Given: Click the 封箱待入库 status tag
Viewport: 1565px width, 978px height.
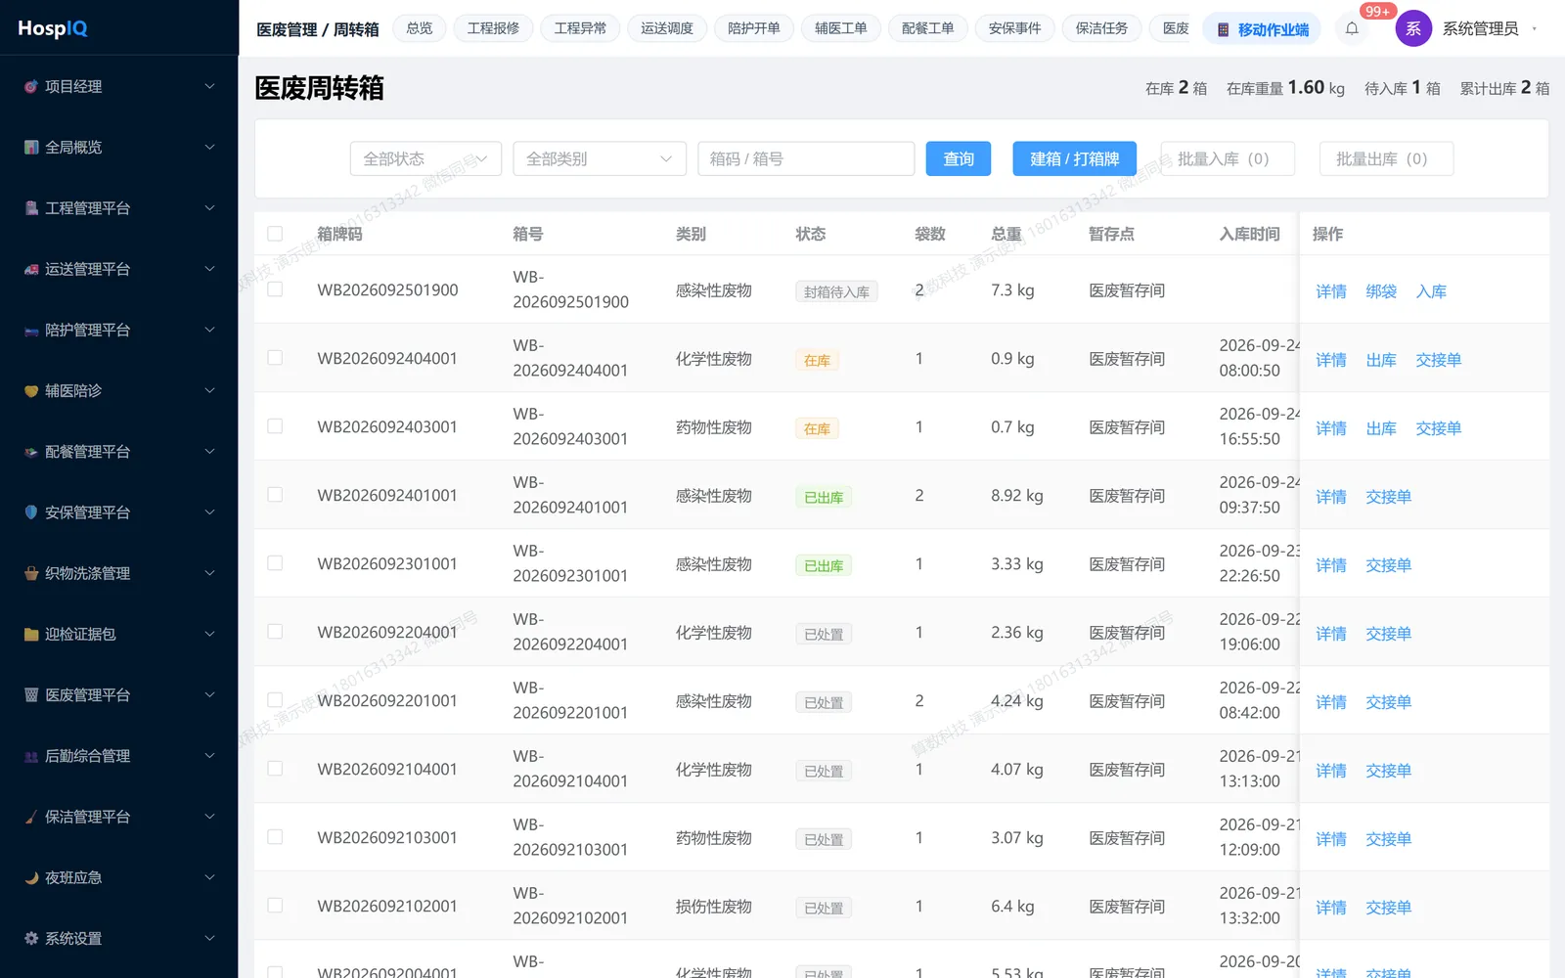Looking at the screenshot, I should (x=836, y=291).
